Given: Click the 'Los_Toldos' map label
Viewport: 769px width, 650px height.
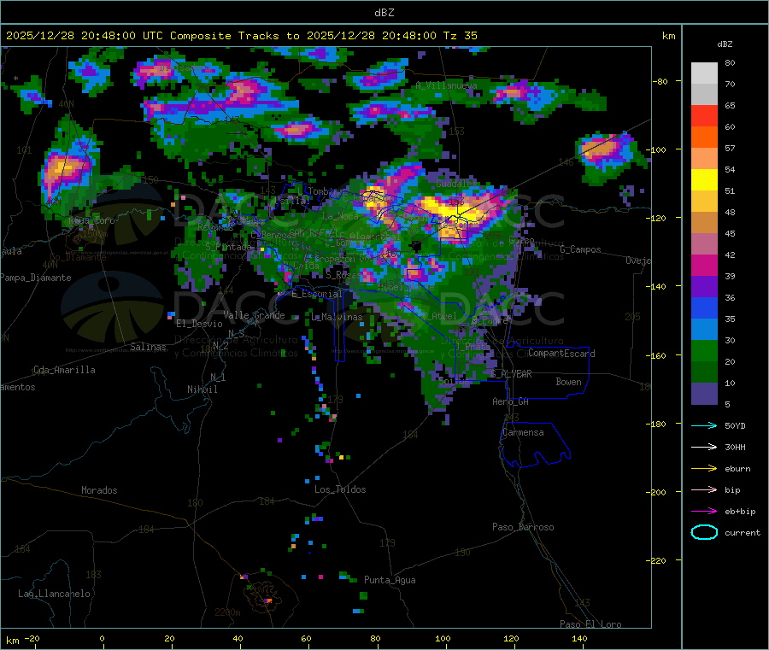Looking at the screenshot, I should tap(340, 489).
